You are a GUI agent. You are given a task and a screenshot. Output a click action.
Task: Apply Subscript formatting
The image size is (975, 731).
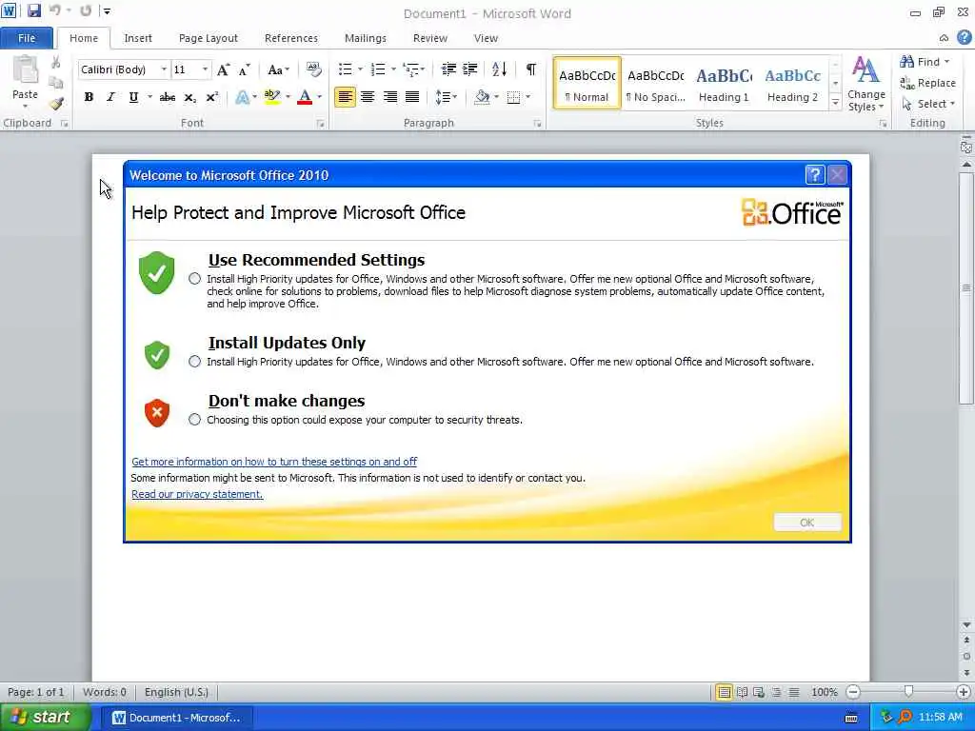point(189,98)
